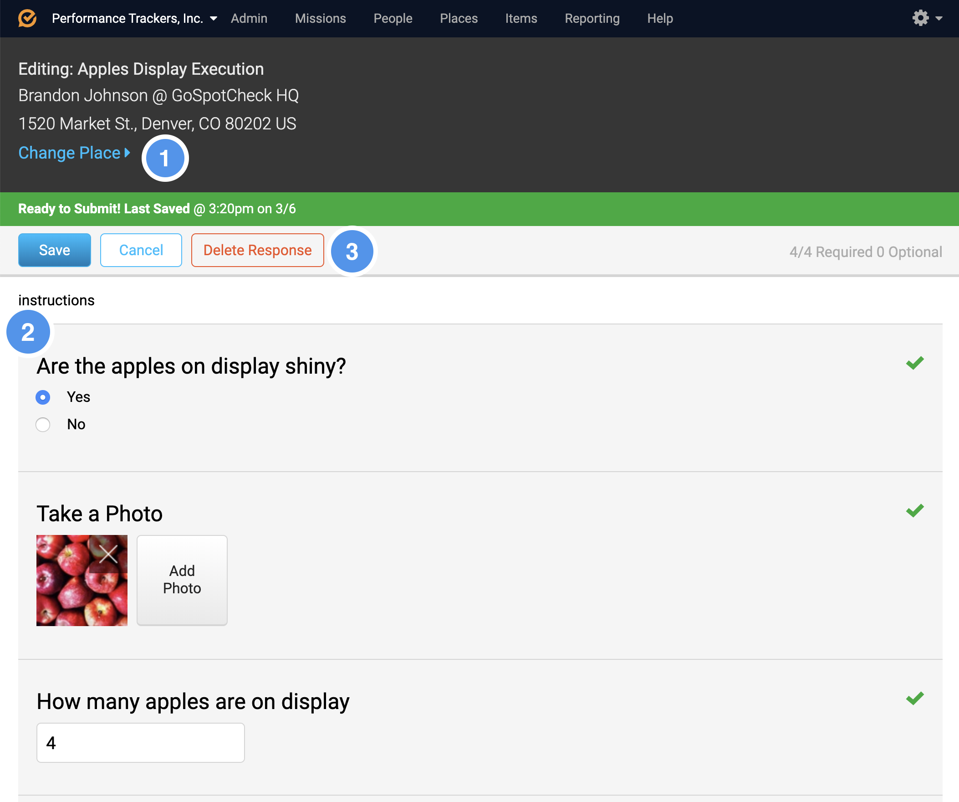959x802 pixels.
Task: Open the settings gear menu
Action: (920, 18)
